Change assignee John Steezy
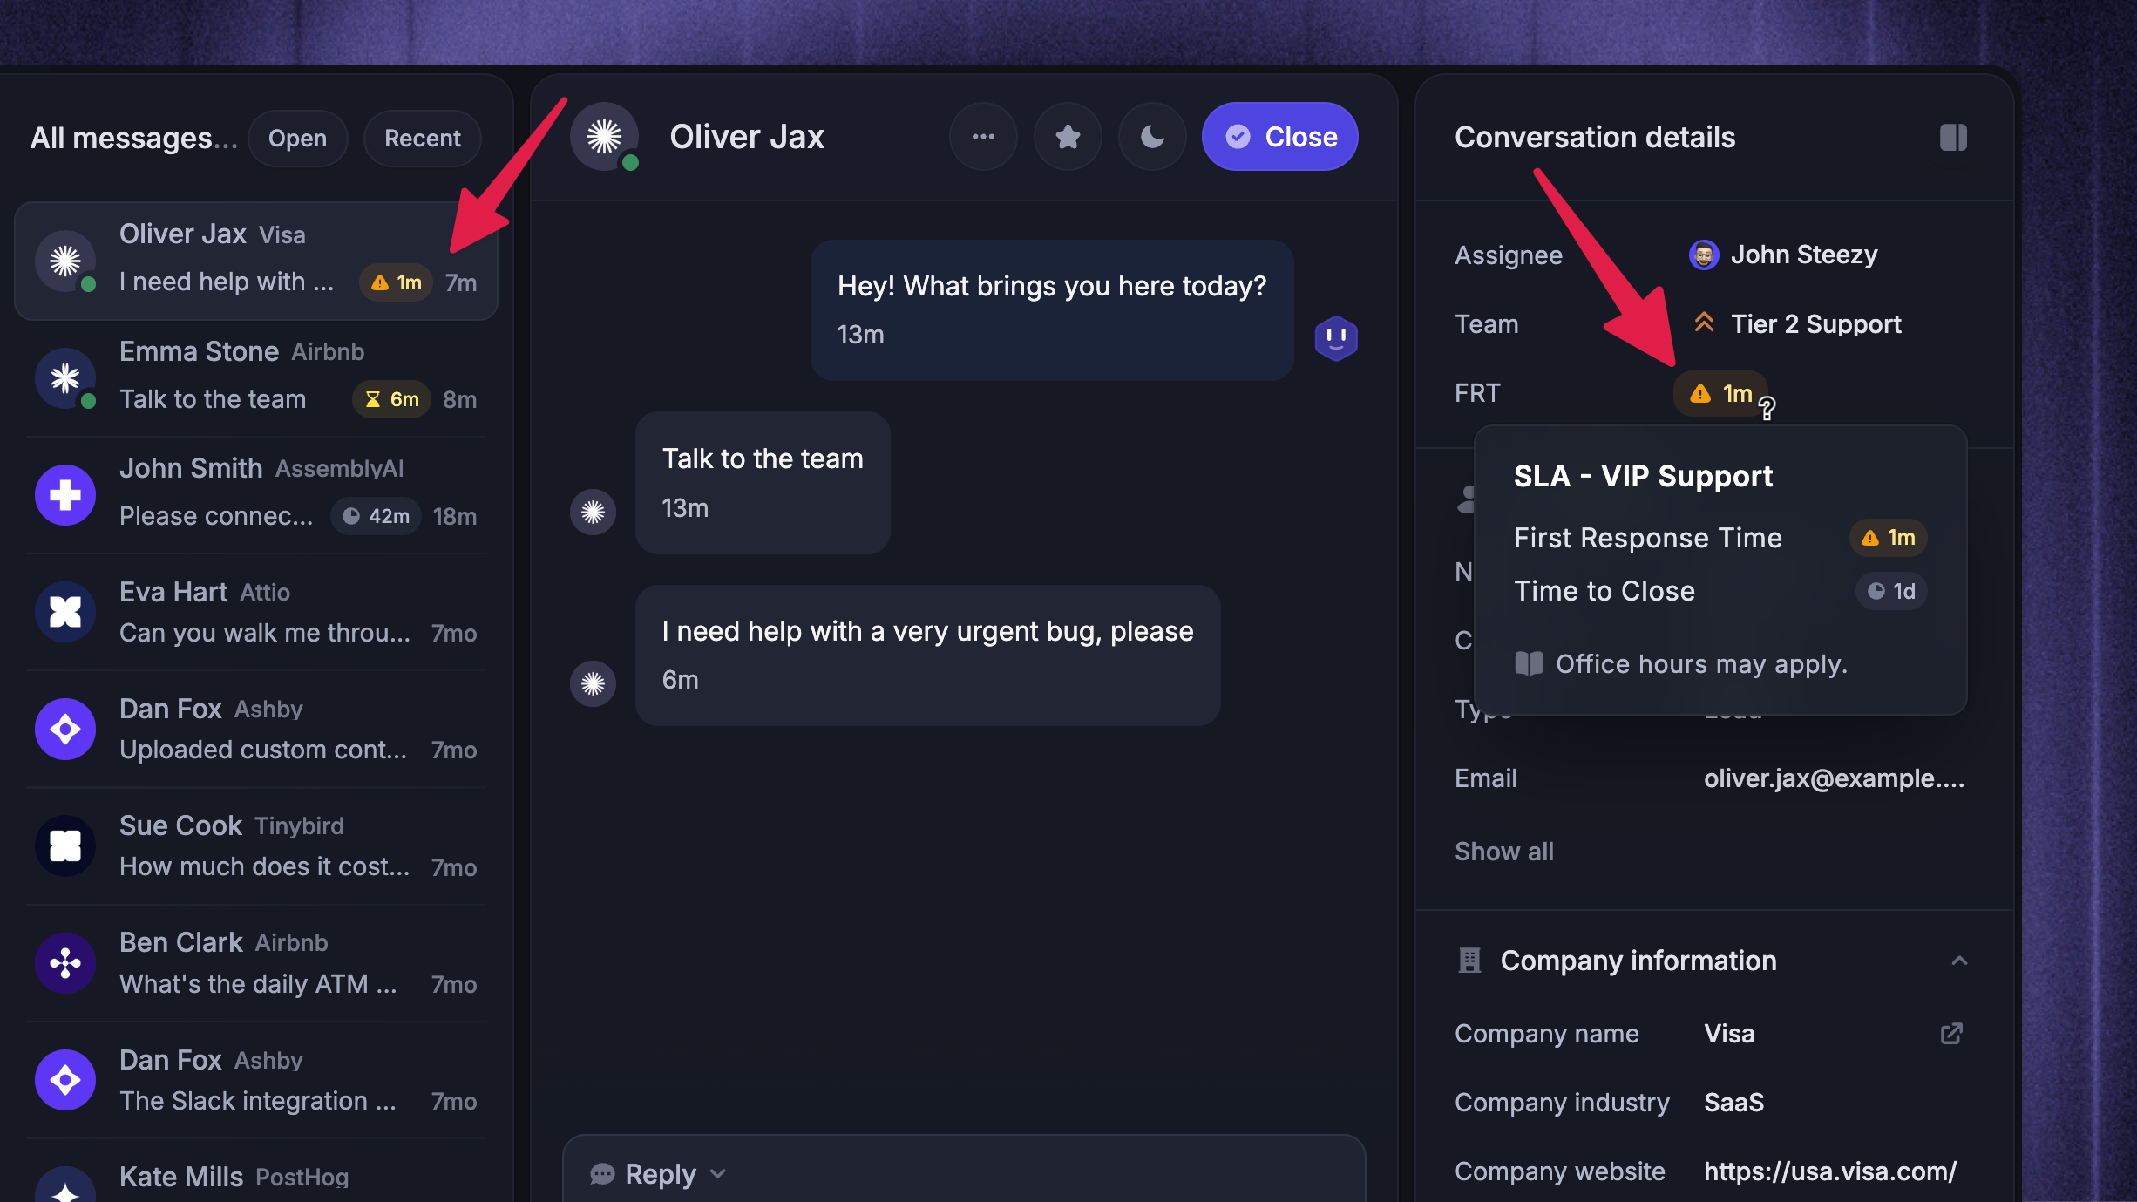Image resolution: width=2137 pixels, height=1202 pixels. pos(1783,255)
